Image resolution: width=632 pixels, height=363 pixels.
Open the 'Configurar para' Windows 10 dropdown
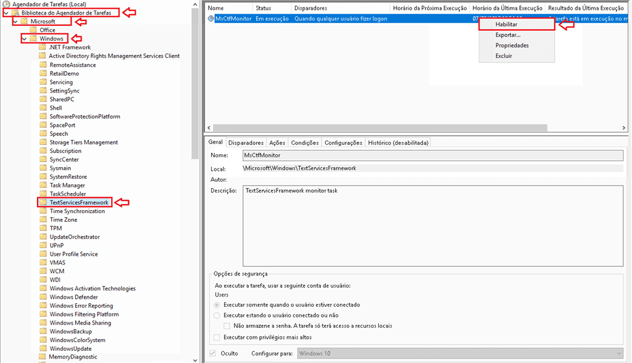click(618, 353)
